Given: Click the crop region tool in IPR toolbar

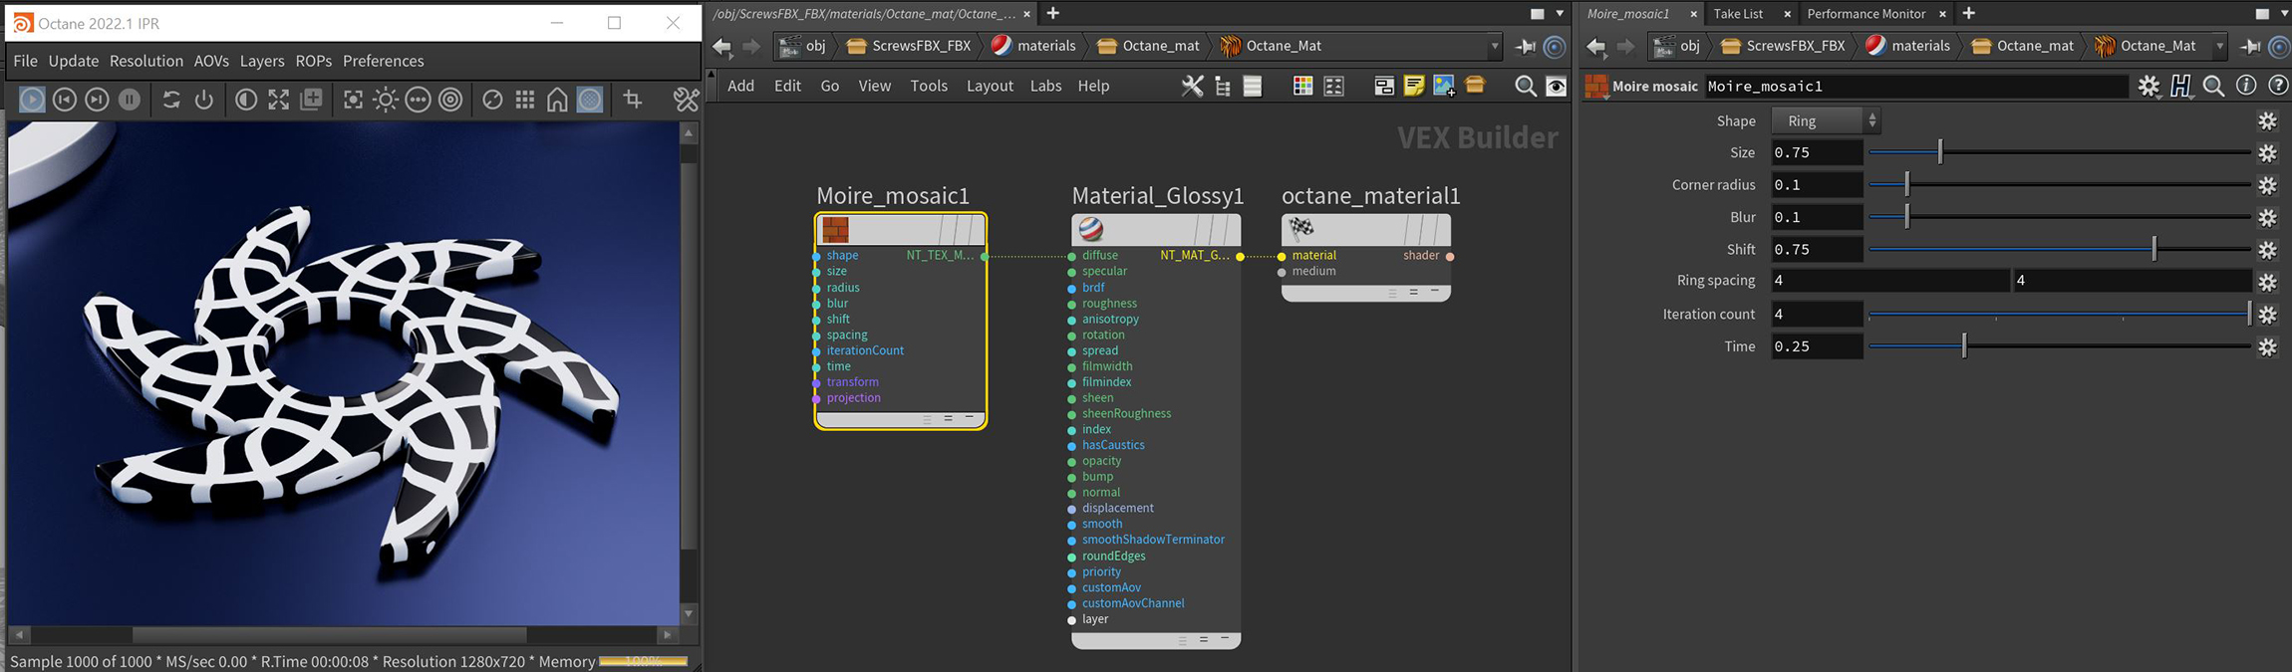Looking at the screenshot, I should coord(633,100).
